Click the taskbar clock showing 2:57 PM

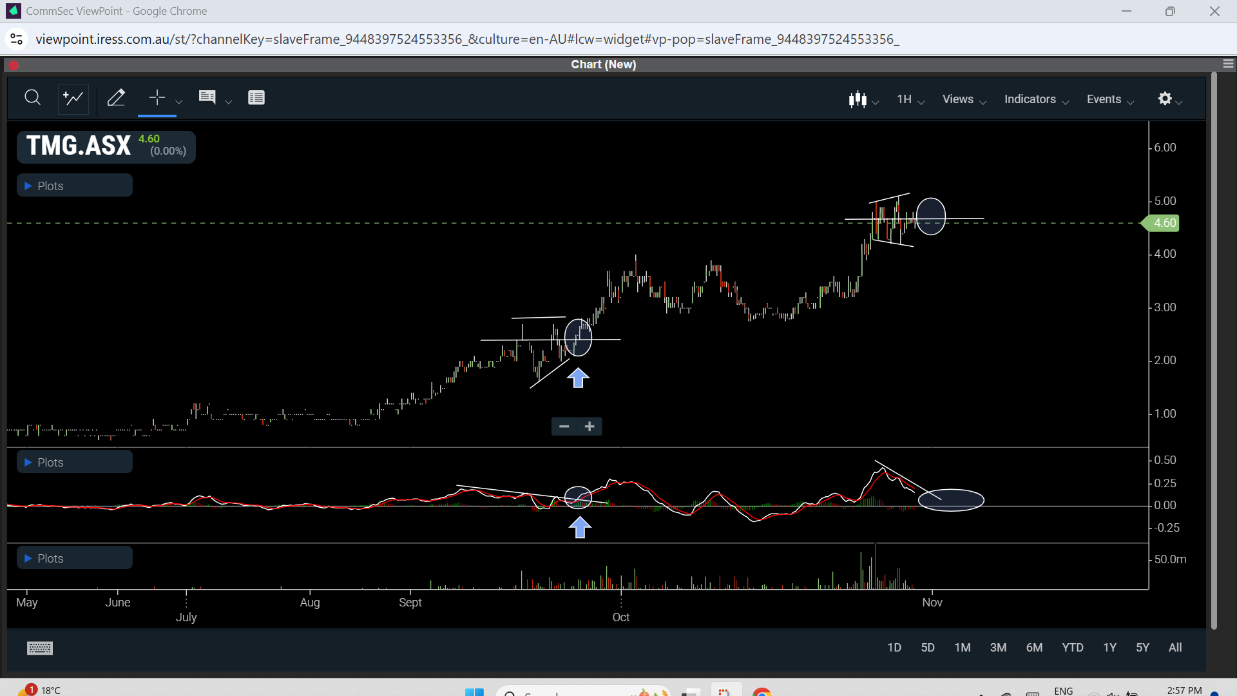pyautogui.click(x=1184, y=690)
